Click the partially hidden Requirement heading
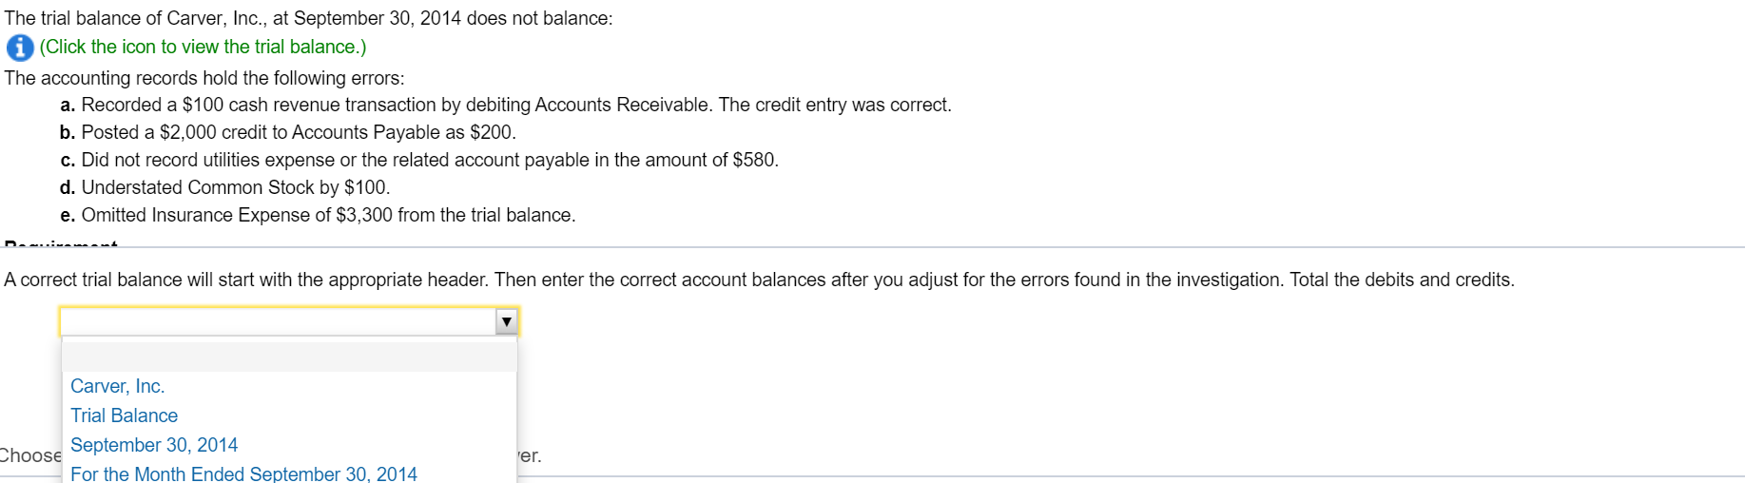 click(61, 243)
